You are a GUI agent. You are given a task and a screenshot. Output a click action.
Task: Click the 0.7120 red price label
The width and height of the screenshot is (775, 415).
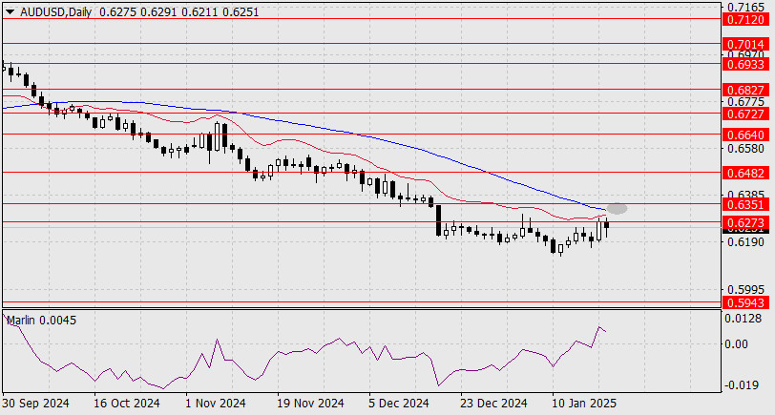click(745, 19)
